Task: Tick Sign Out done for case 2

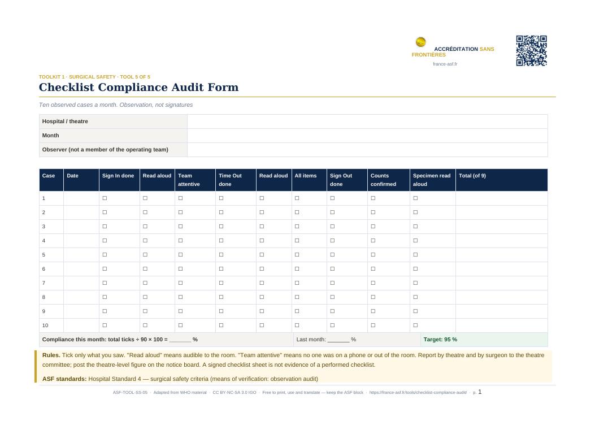Action: pos(332,212)
